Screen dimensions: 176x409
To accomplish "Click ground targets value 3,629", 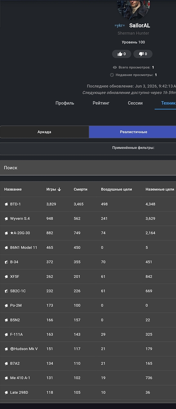I will pos(150,218).
